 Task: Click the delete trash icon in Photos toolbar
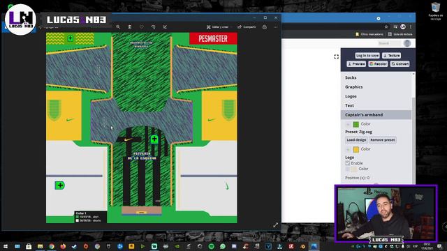[x=130, y=26]
